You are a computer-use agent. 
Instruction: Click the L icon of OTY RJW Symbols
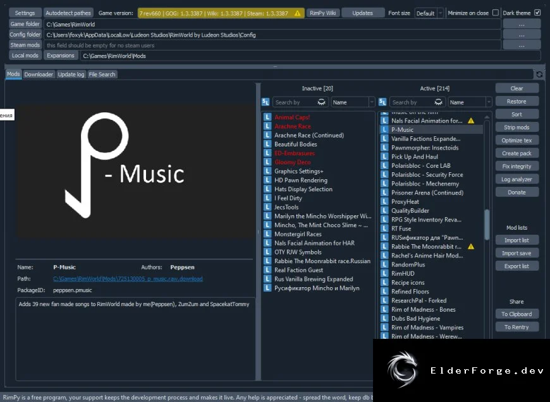click(267, 252)
